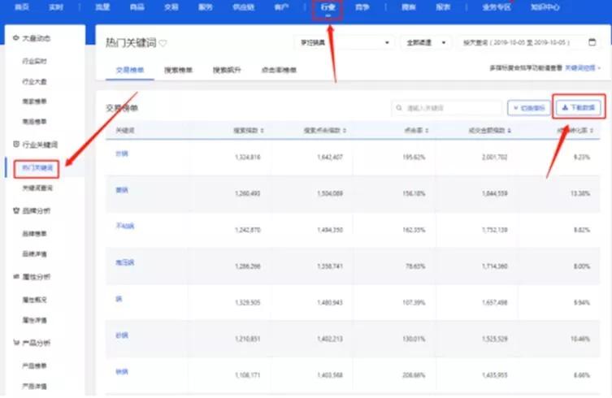The width and height of the screenshot is (612, 398).
Task: Click the 属性分析 section icon in sidebar
Action: pos(16,276)
